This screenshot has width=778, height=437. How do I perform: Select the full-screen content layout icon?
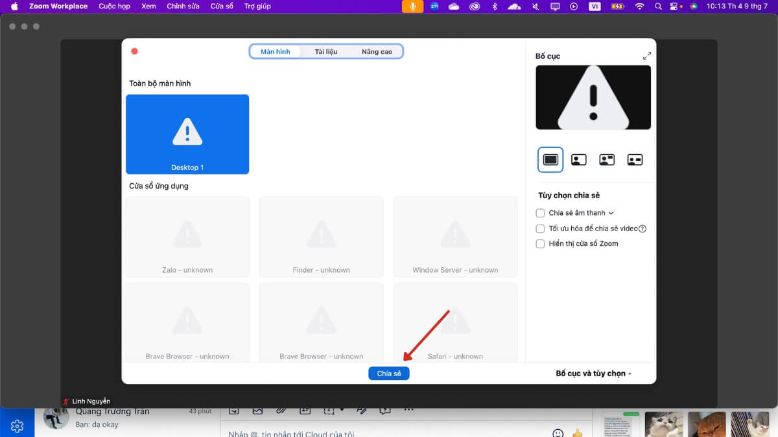(550, 159)
